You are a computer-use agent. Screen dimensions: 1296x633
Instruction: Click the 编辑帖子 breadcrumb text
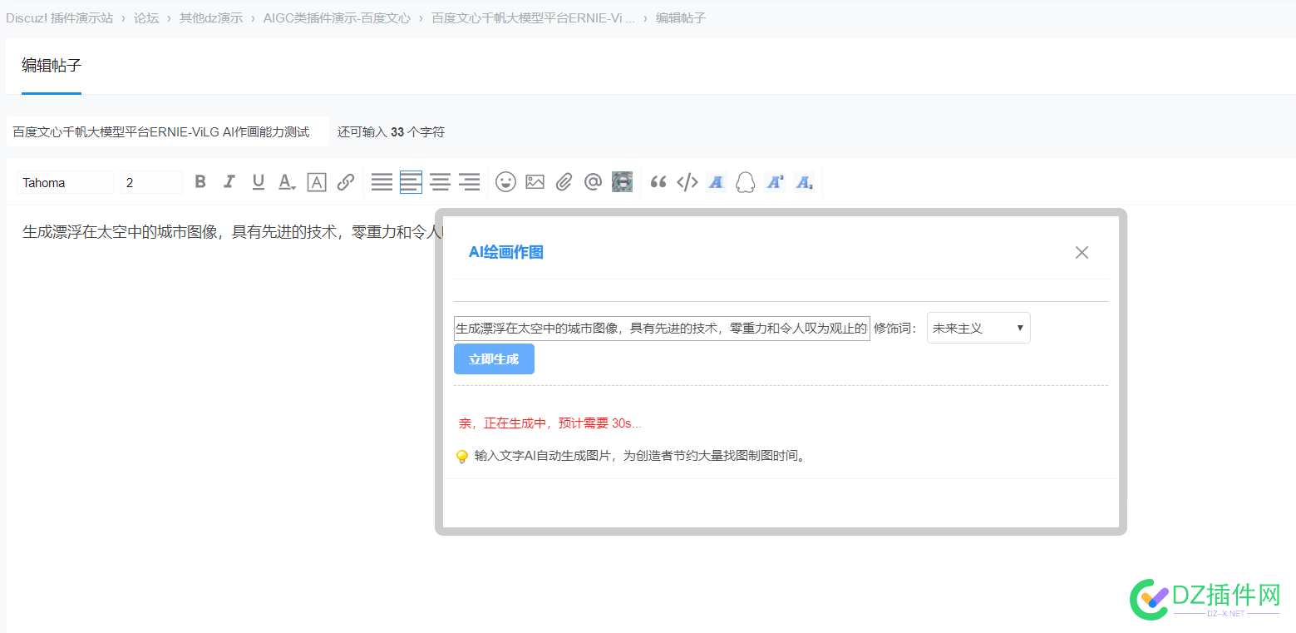point(681,17)
